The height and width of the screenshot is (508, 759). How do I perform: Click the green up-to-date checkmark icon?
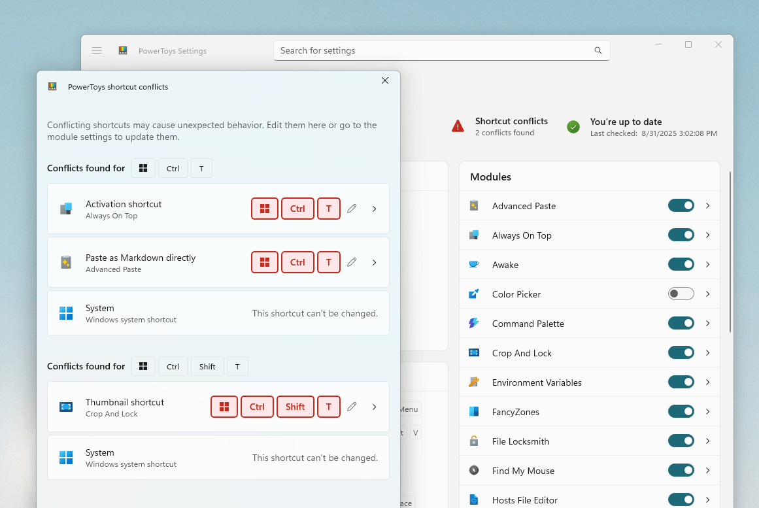573,127
